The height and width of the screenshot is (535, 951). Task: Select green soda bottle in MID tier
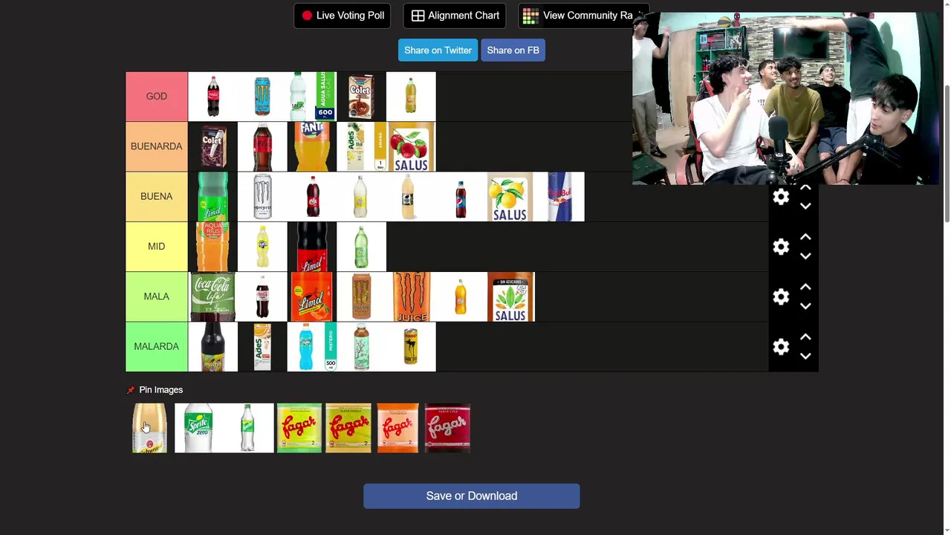361,247
